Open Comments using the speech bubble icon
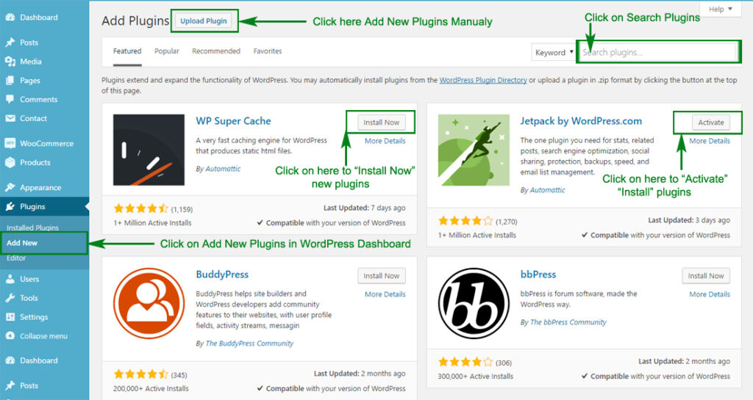The width and height of the screenshot is (753, 400). [10, 100]
